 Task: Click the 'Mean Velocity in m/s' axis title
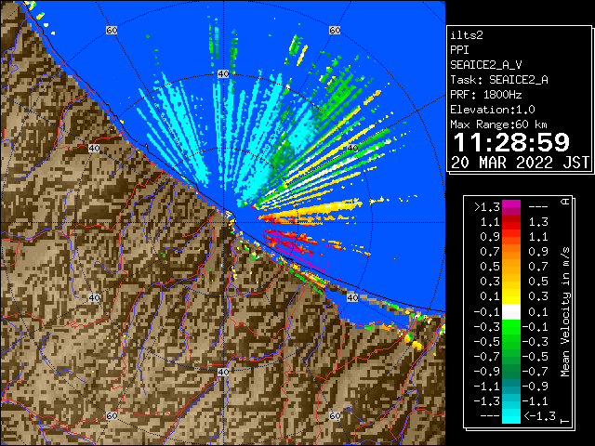565,312
